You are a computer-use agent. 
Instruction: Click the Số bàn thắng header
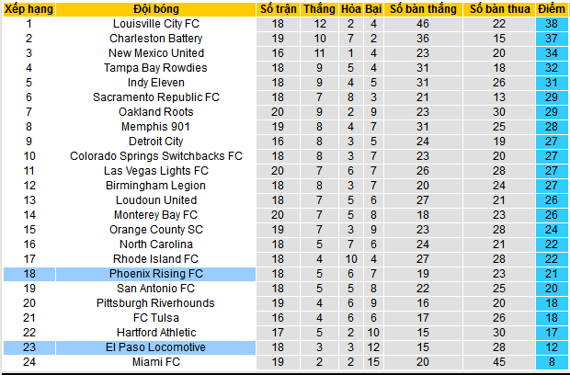[x=423, y=9]
